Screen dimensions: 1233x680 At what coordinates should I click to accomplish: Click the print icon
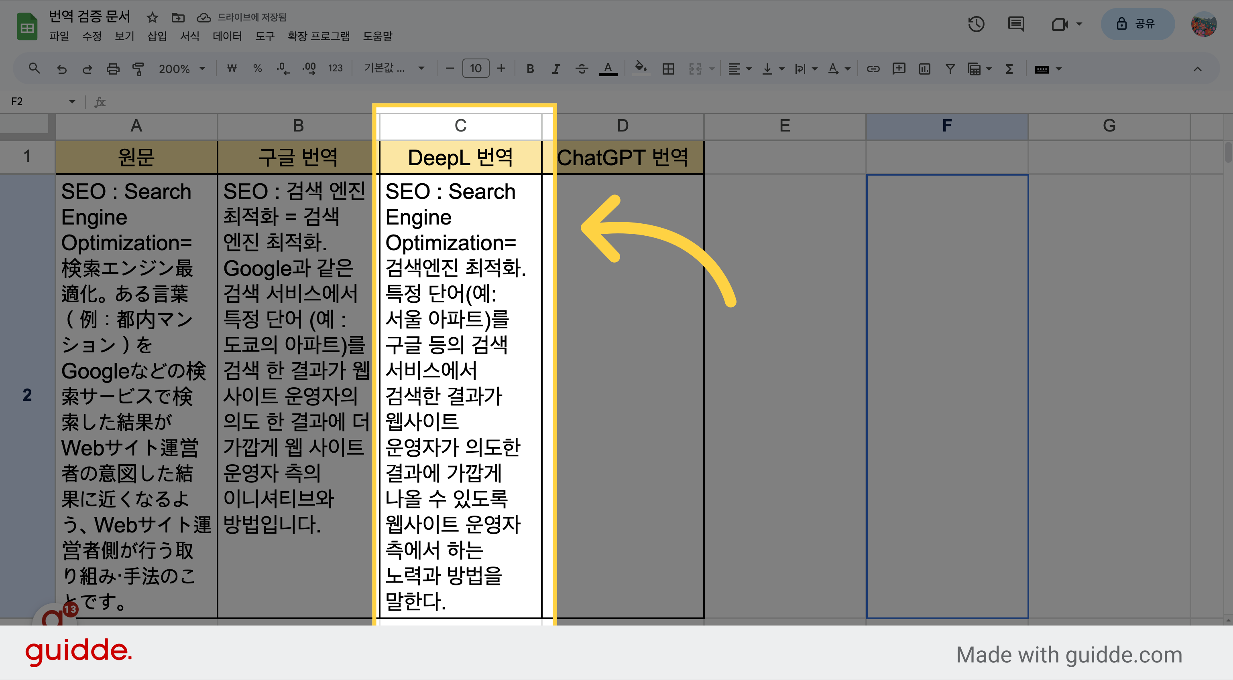113,69
